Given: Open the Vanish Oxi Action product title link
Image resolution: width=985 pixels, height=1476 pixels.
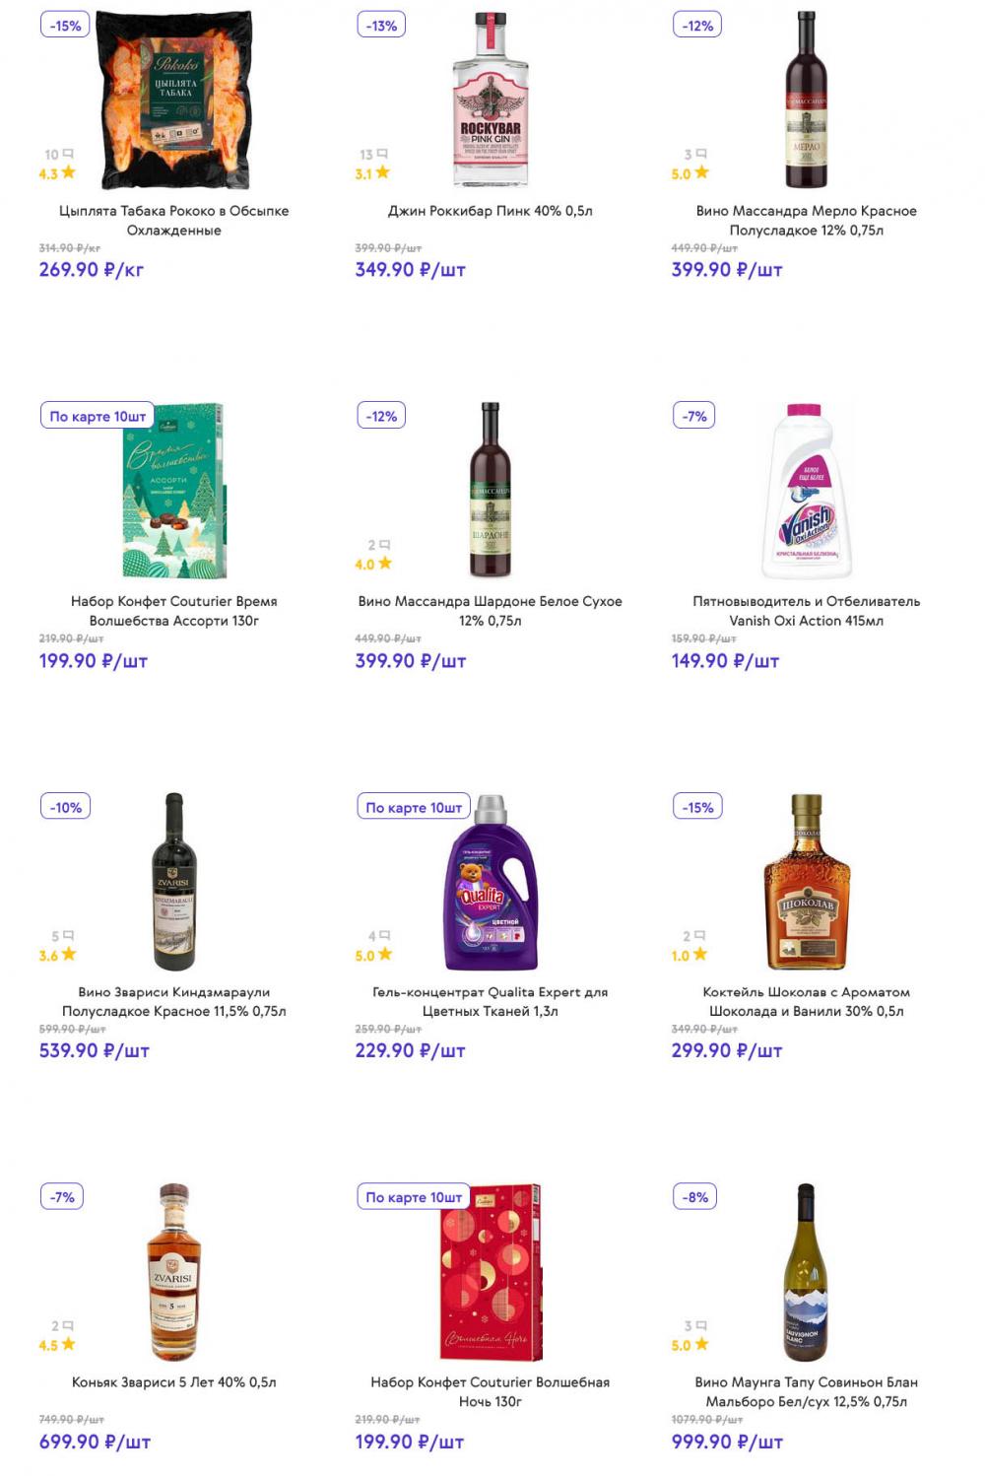Looking at the screenshot, I should [806, 611].
